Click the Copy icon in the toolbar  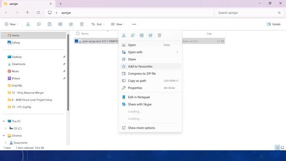coord(39,24)
